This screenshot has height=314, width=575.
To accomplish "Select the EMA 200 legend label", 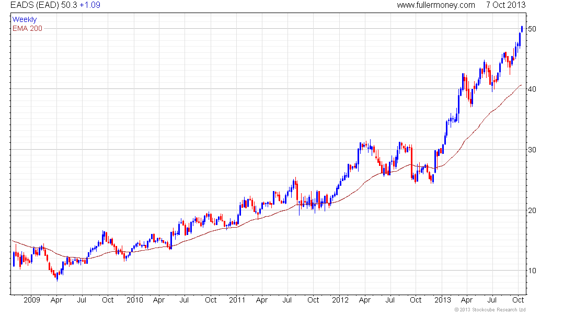I will (28, 29).
